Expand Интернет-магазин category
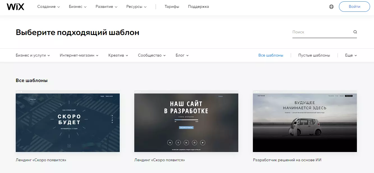Viewport: 374px width, 173px height. (x=79, y=55)
